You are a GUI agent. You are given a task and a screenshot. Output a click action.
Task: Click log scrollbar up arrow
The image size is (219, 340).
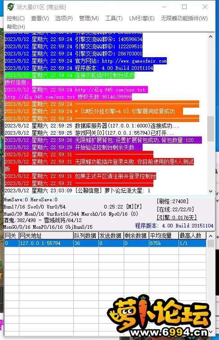210,36
